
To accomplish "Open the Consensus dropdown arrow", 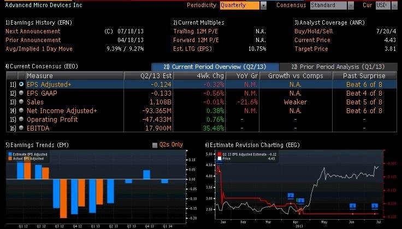I will [351, 5].
